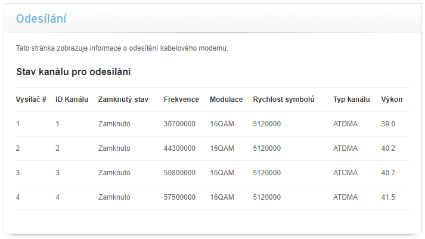Click the 16QAM modulation in the power 39.0 row

(222, 124)
